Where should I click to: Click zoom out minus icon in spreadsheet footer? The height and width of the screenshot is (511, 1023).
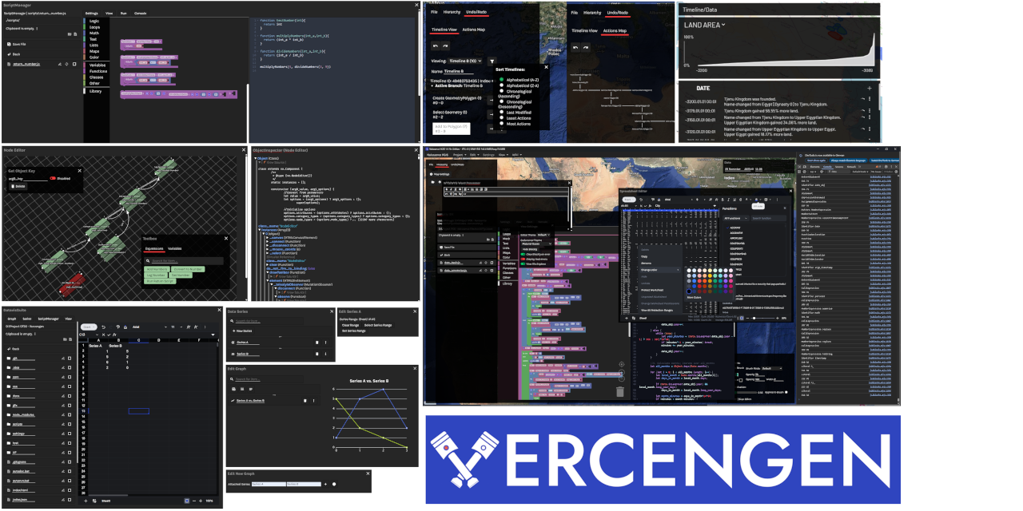tap(194, 501)
